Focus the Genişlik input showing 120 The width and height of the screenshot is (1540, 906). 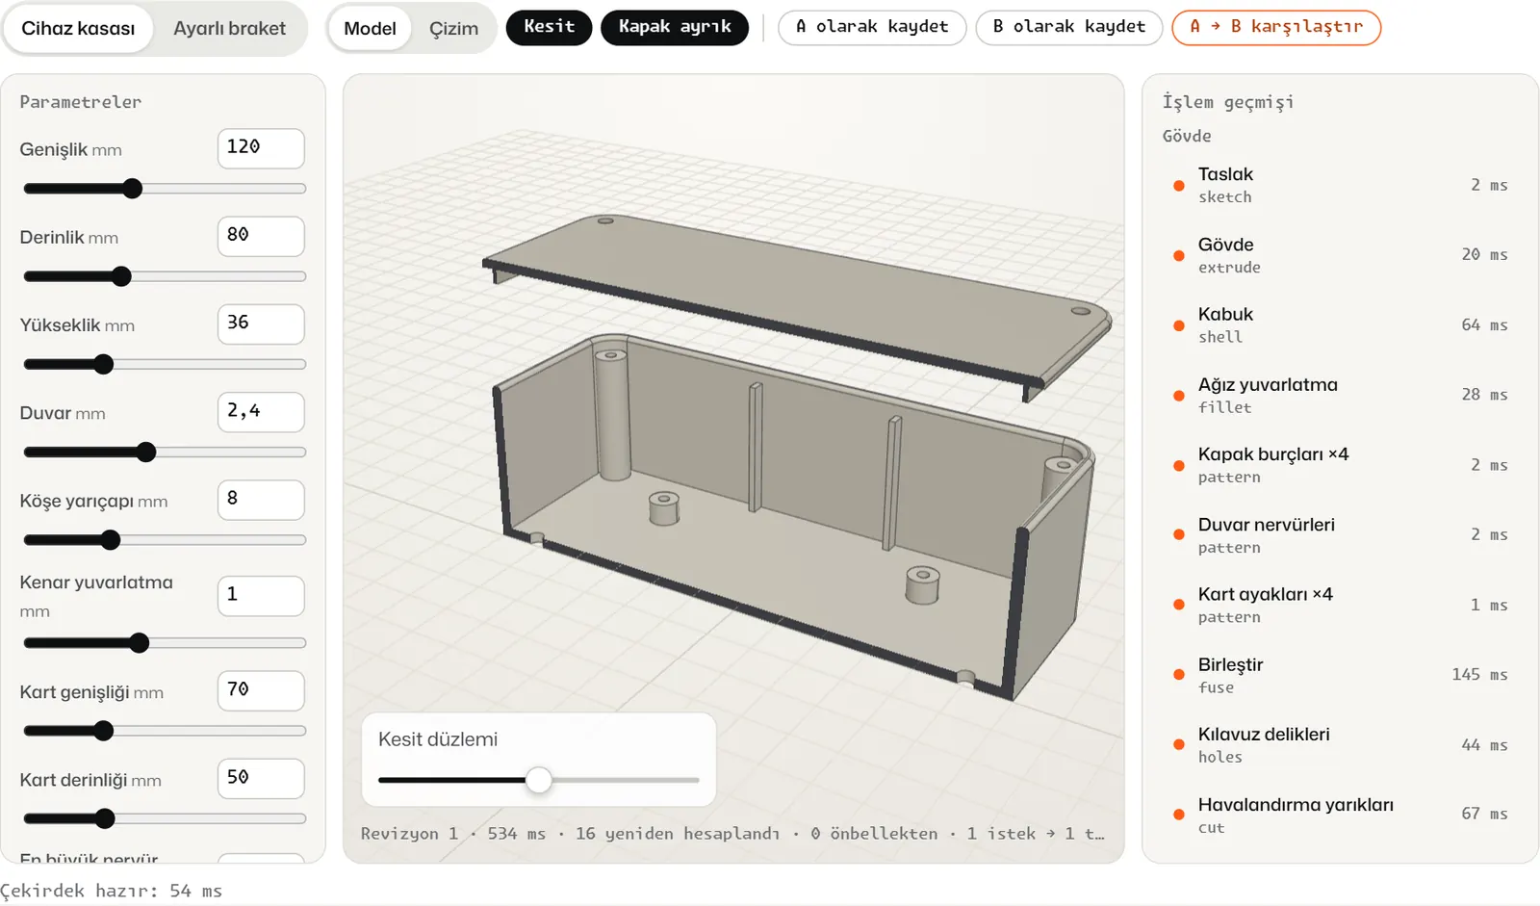(x=261, y=148)
